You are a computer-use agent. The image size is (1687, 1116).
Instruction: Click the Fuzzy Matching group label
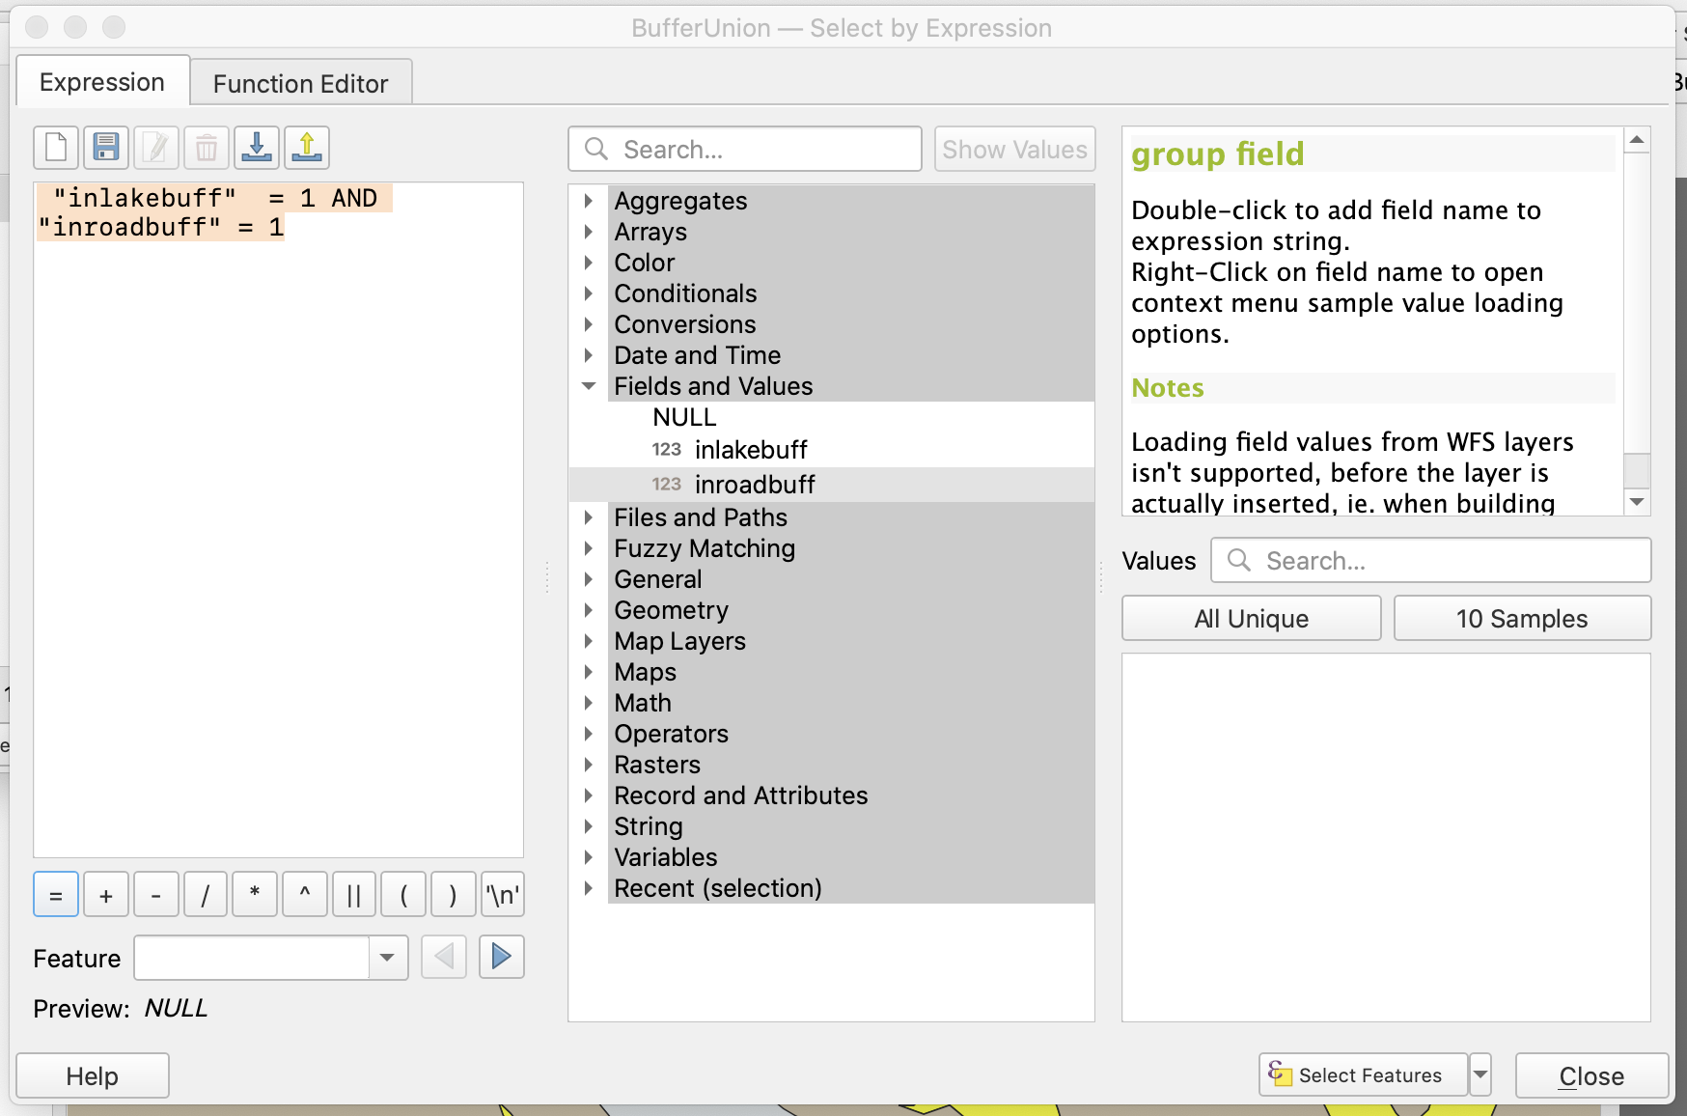[x=705, y=548]
